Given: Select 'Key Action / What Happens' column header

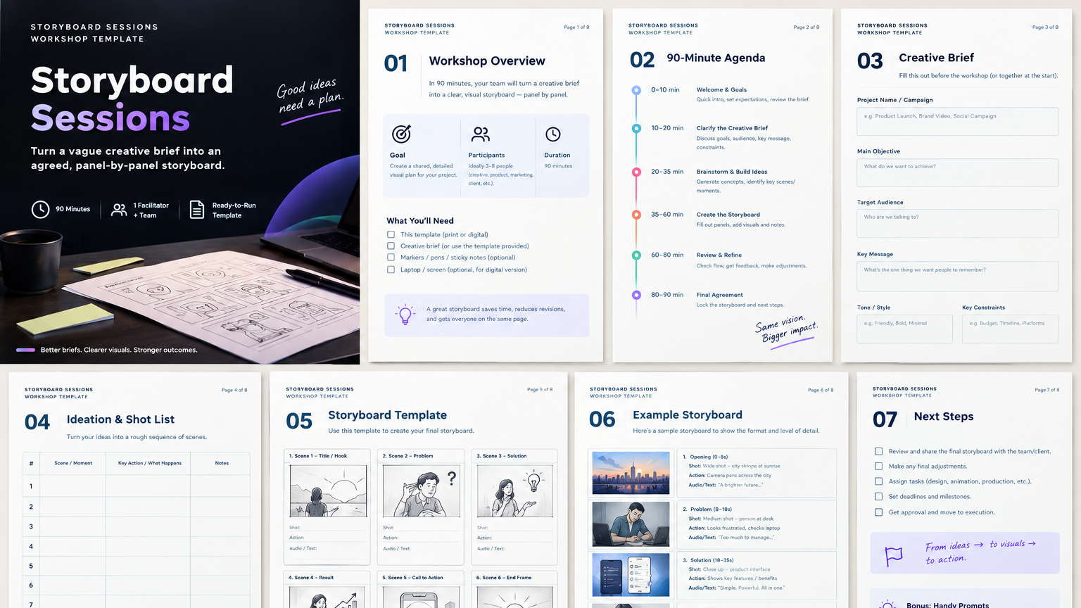Looking at the screenshot, I should coord(150,463).
